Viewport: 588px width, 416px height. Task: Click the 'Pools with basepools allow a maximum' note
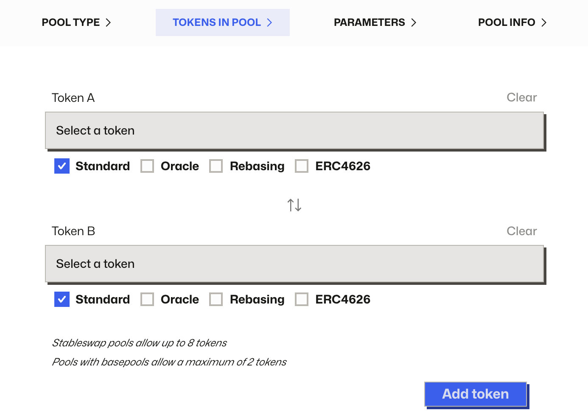tap(169, 362)
